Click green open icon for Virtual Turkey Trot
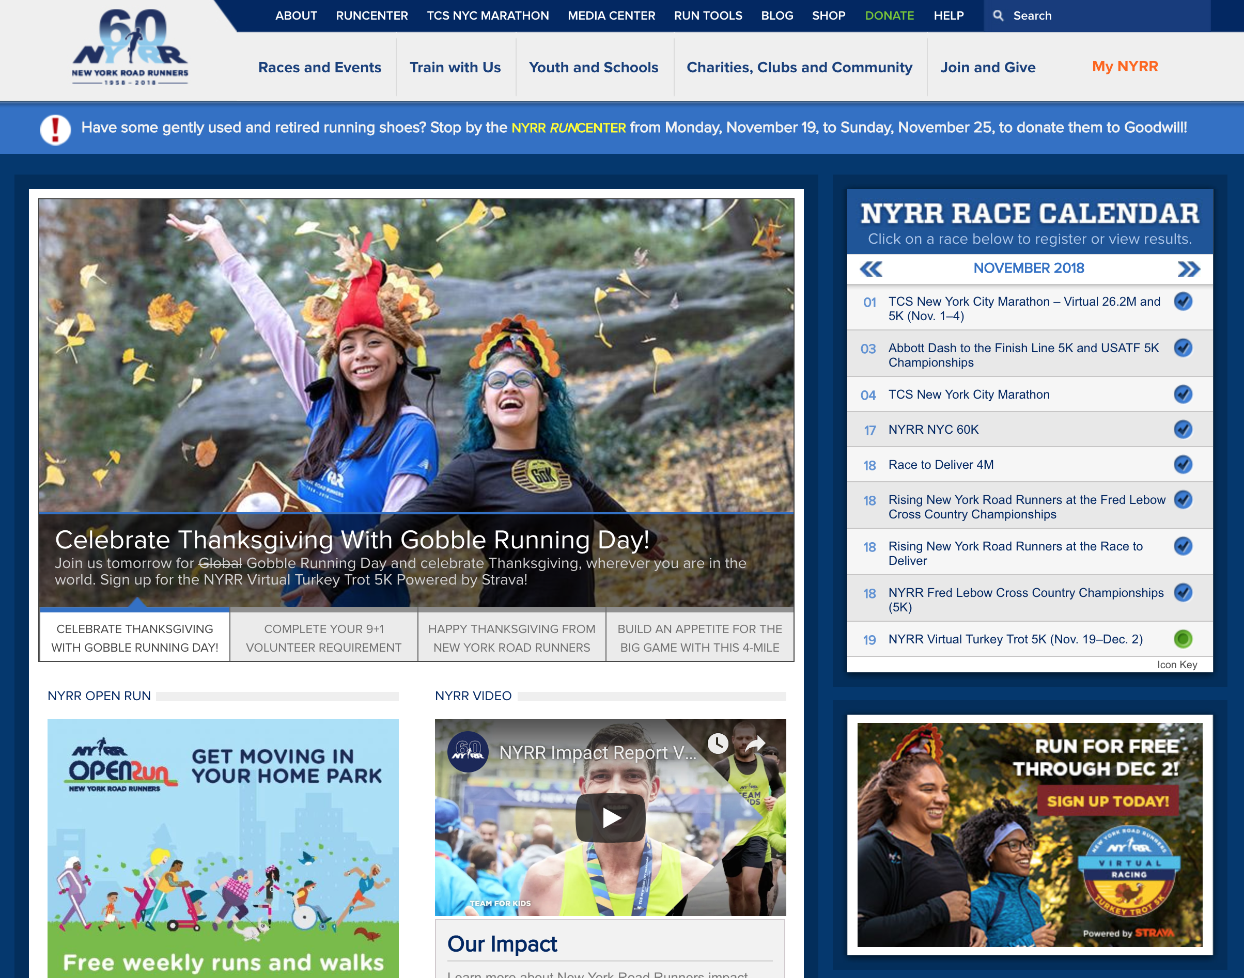Image resolution: width=1244 pixels, height=978 pixels. tap(1183, 638)
